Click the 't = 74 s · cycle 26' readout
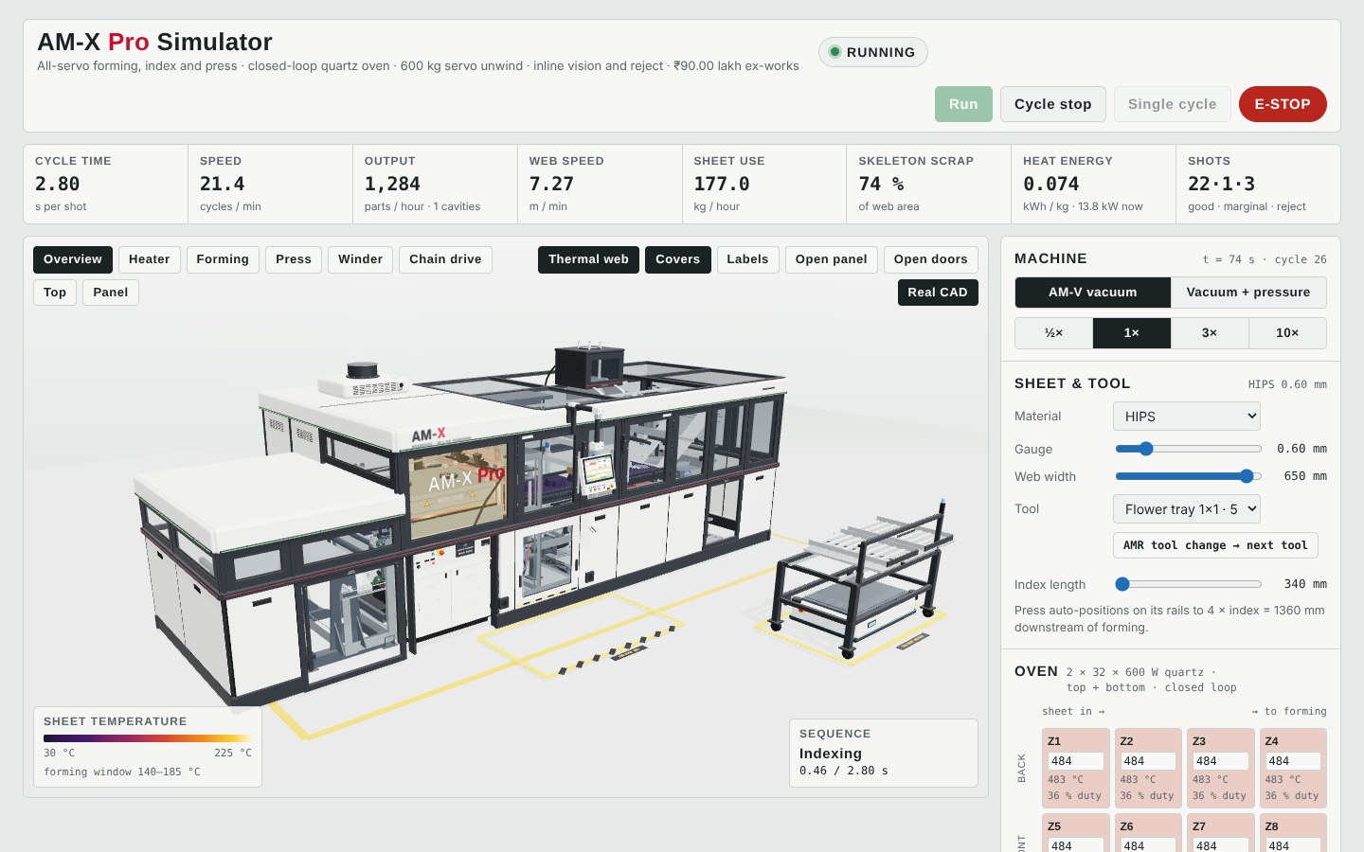Image resolution: width=1364 pixels, height=852 pixels. (x=1265, y=259)
